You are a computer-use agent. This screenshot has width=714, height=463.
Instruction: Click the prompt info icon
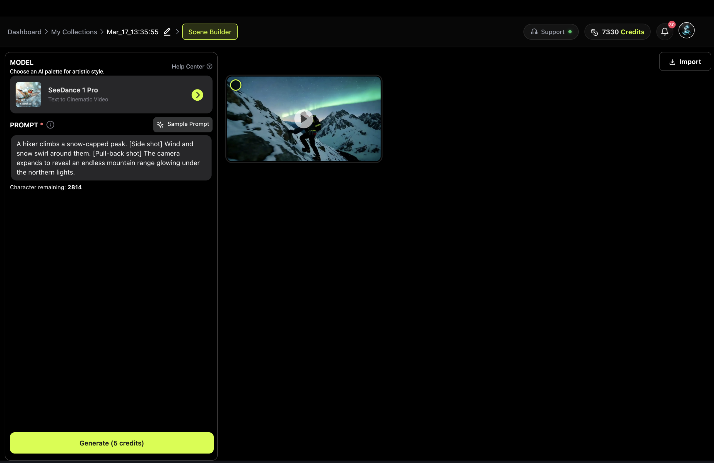[x=50, y=125]
